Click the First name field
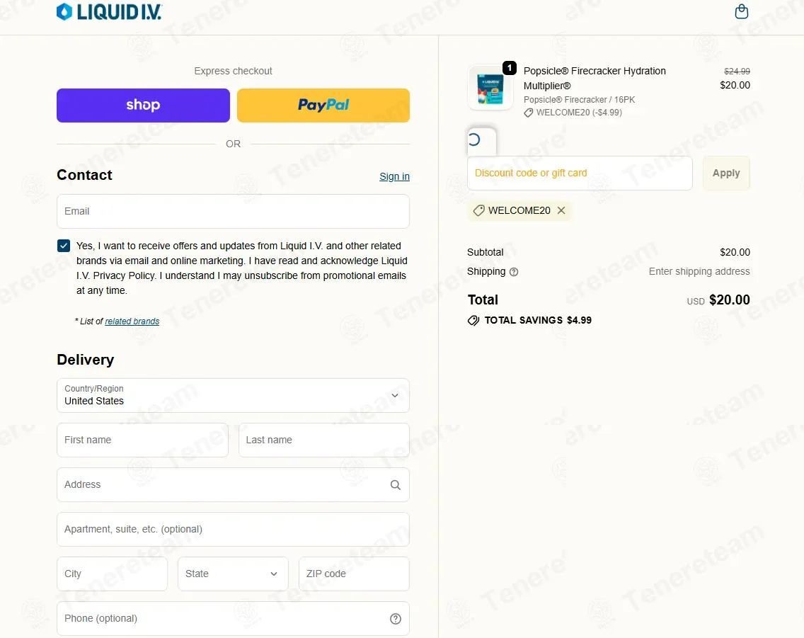 142,440
